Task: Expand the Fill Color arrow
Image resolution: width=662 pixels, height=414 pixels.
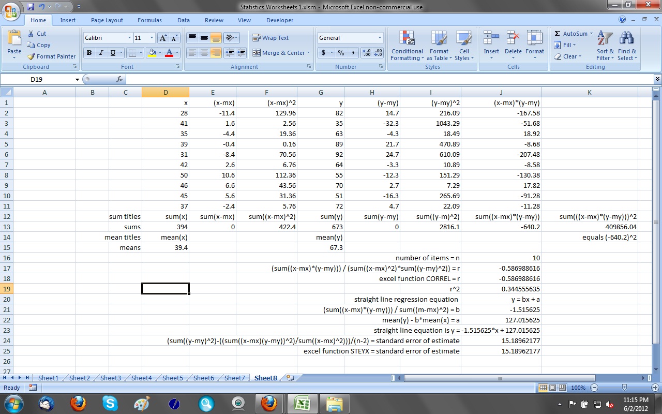Action: click(160, 53)
